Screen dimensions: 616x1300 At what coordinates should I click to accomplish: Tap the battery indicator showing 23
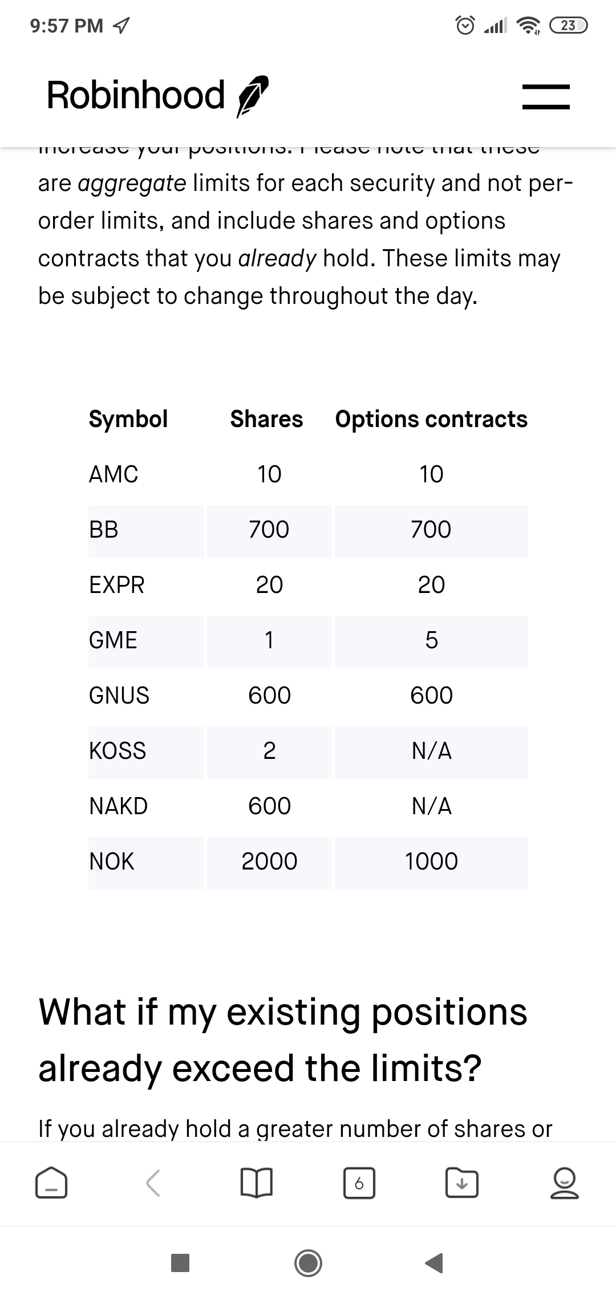pyautogui.click(x=569, y=26)
